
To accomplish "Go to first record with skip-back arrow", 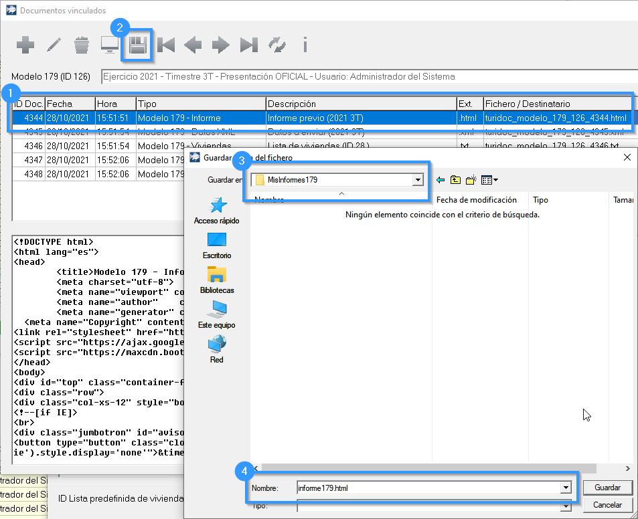I will point(165,45).
